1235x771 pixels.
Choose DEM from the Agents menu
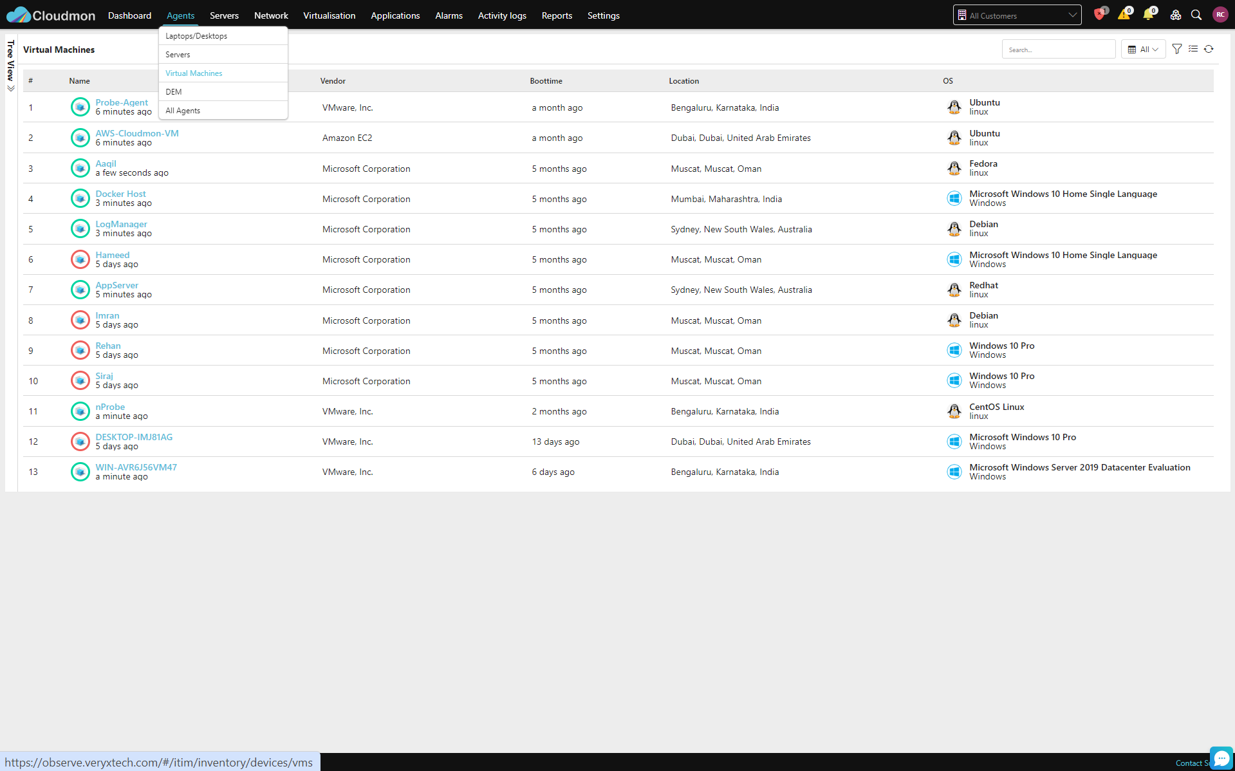point(223,92)
